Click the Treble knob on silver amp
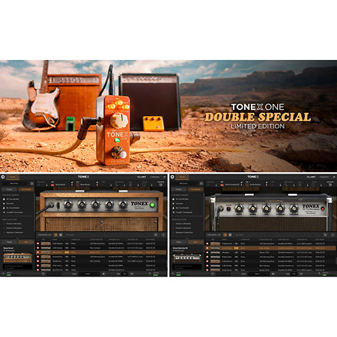Image resolution: width=337 pixels, height=337 pixels. 280,208
